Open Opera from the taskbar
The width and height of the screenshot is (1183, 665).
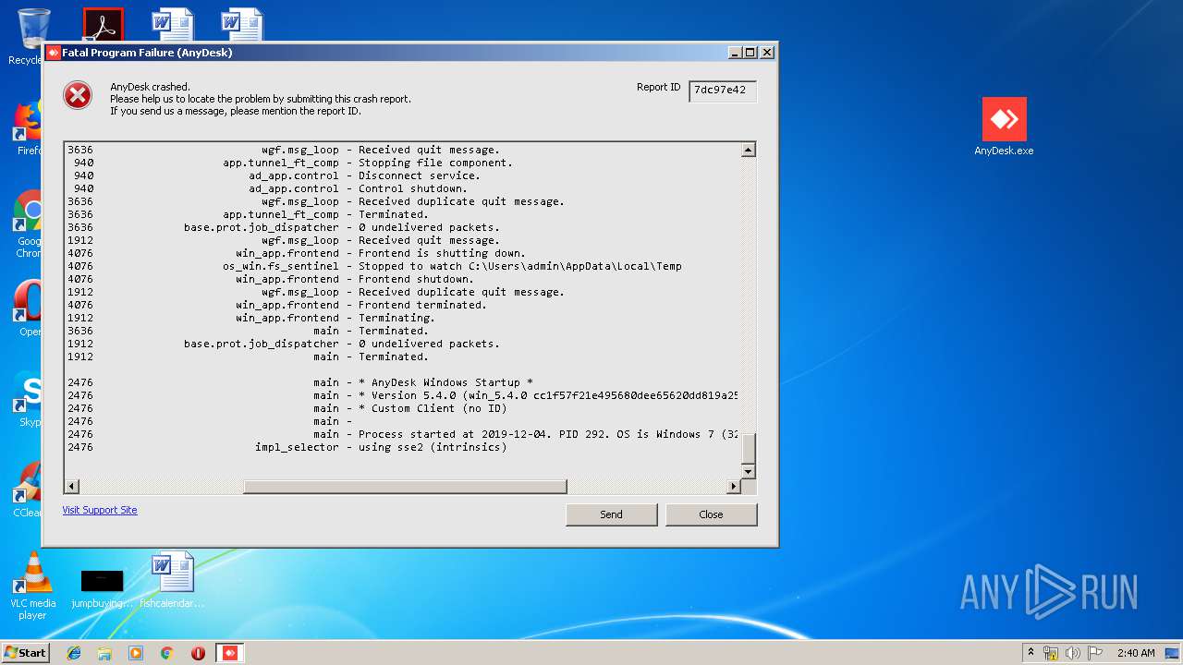198,653
